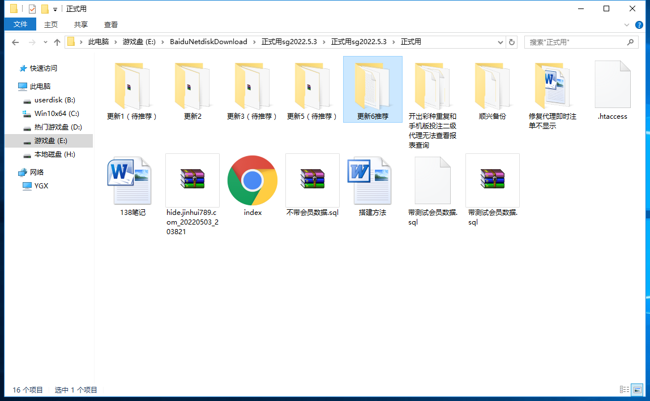Refresh the current folder view
Image resolution: width=650 pixels, height=401 pixels.
pyautogui.click(x=511, y=42)
